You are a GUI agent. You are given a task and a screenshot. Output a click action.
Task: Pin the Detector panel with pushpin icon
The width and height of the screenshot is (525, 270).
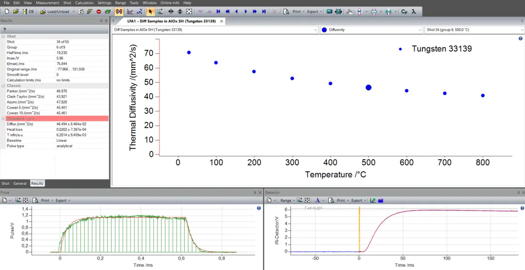tap(519, 193)
